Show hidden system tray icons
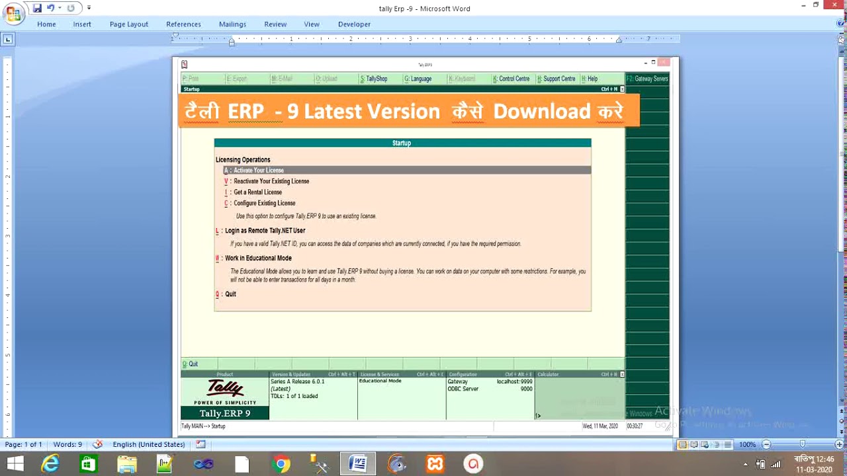The height and width of the screenshot is (476, 847). (746, 464)
